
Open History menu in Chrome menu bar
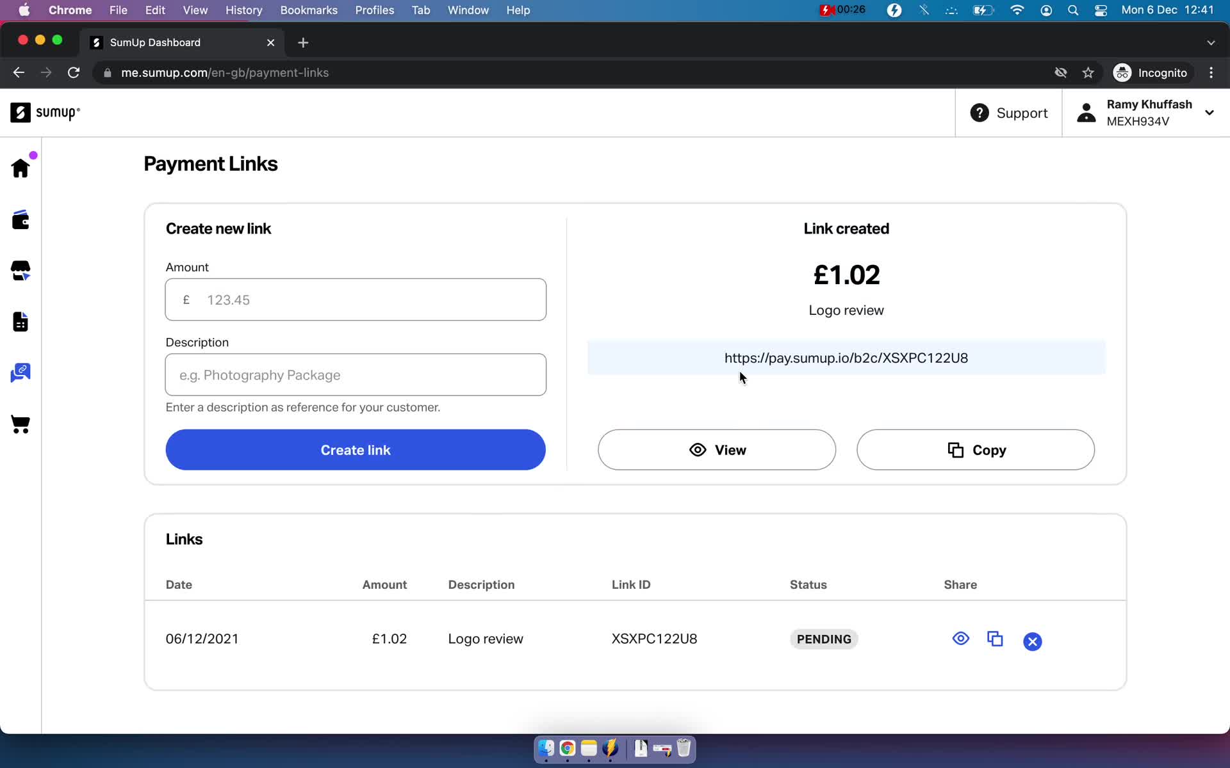click(x=245, y=10)
